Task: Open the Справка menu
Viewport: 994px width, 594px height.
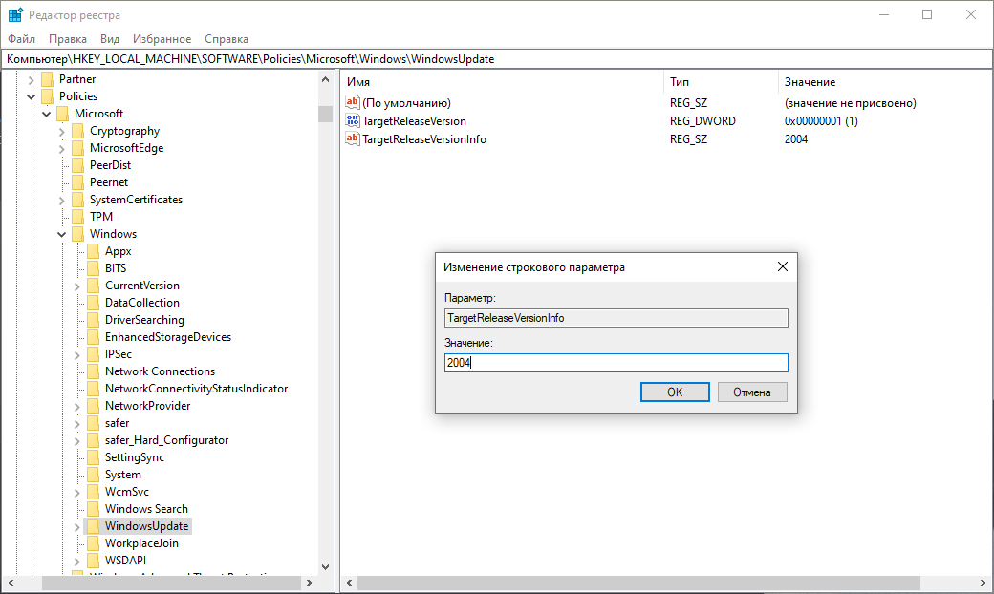Action: click(227, 38)
